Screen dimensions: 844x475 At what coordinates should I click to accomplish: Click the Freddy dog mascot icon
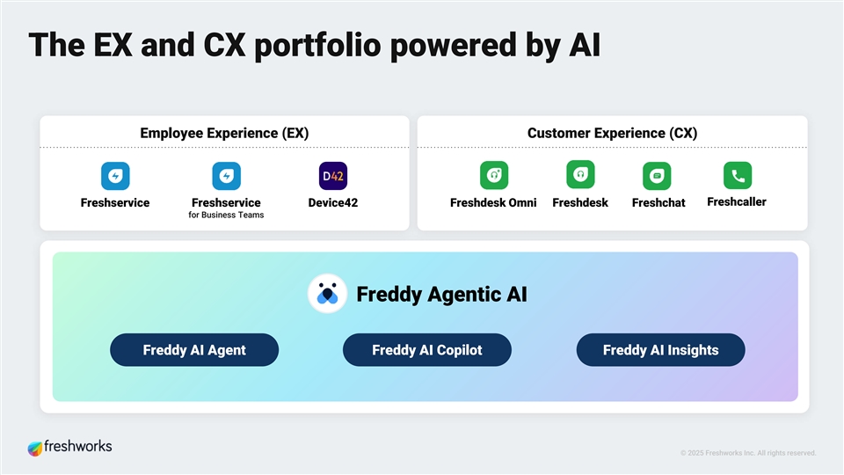coord(327,294)
